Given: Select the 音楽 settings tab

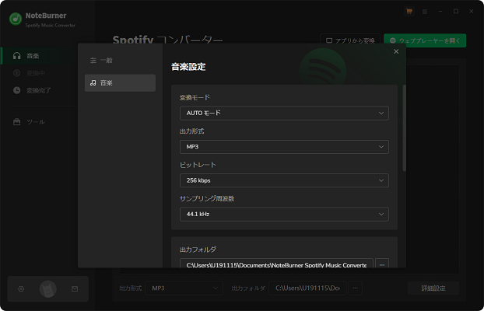Looking at the screenshot, I should click(120, 83).
